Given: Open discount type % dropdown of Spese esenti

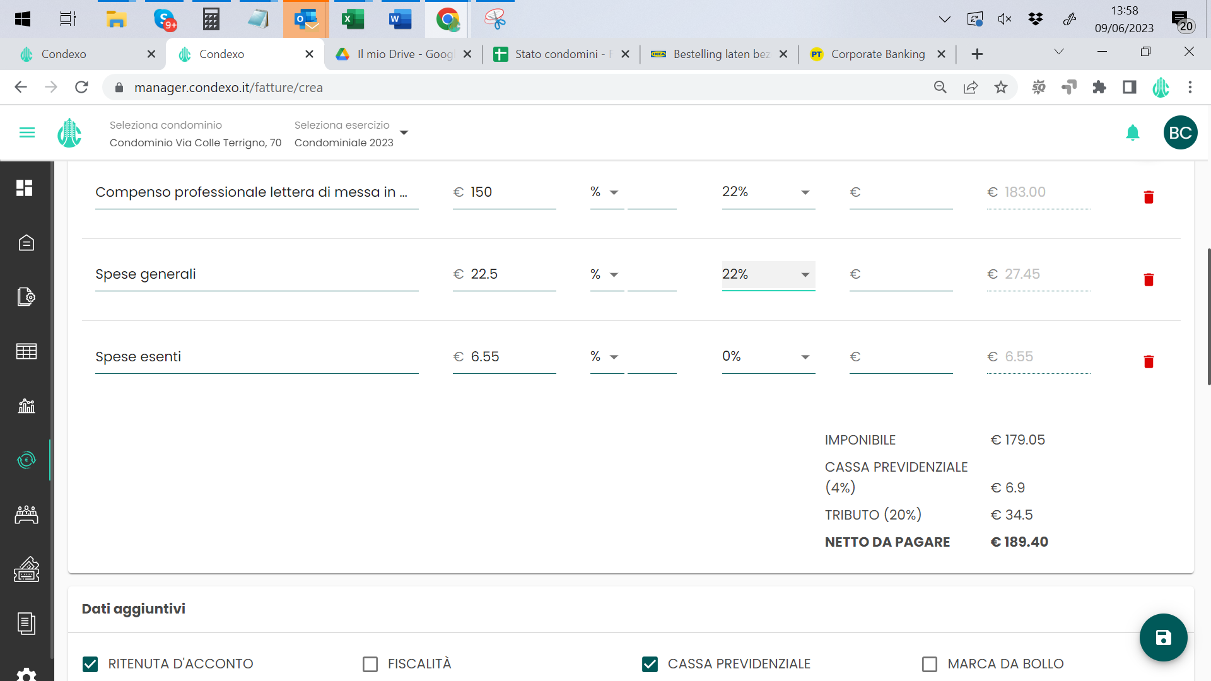Looking at the screenshot, I should (x=607, y=357).
